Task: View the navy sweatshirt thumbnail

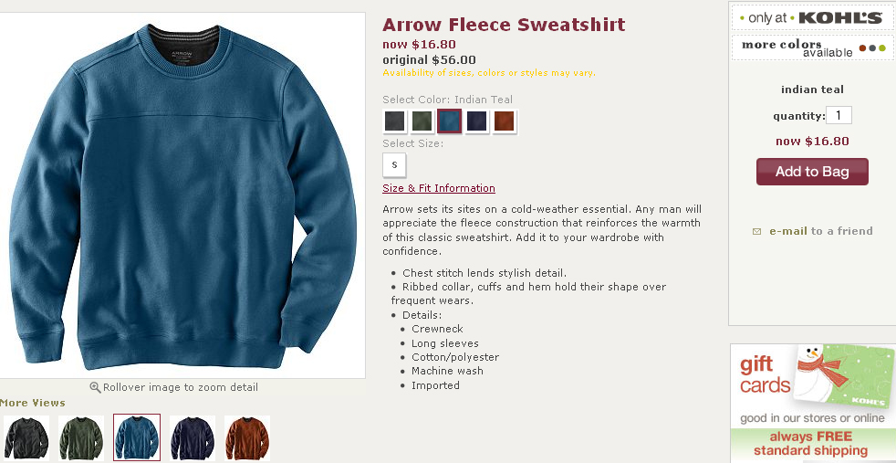Action: pos(193,437)
